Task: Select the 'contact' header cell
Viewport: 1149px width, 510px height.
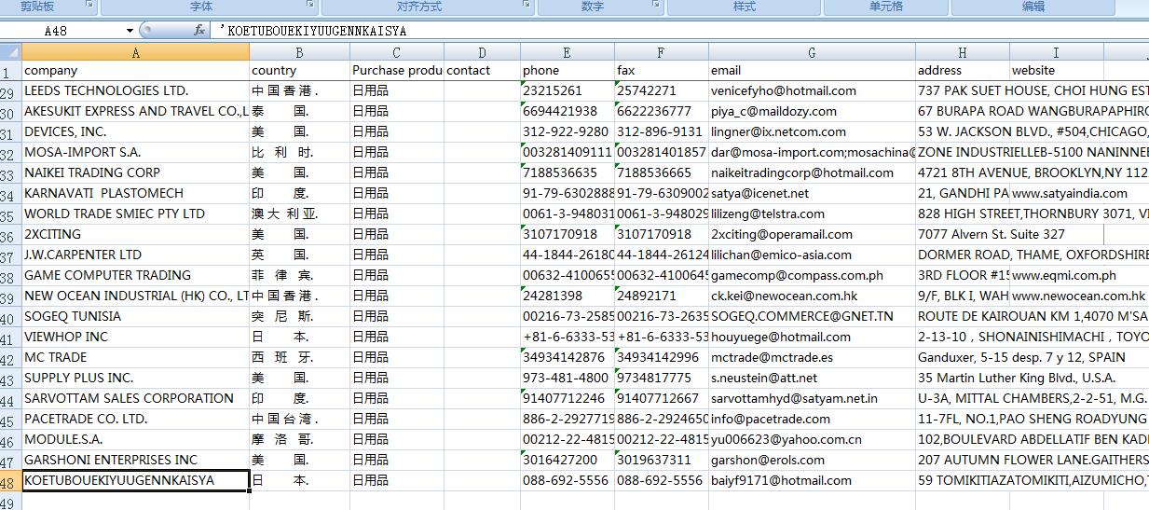Action: (x=482, y=71)
